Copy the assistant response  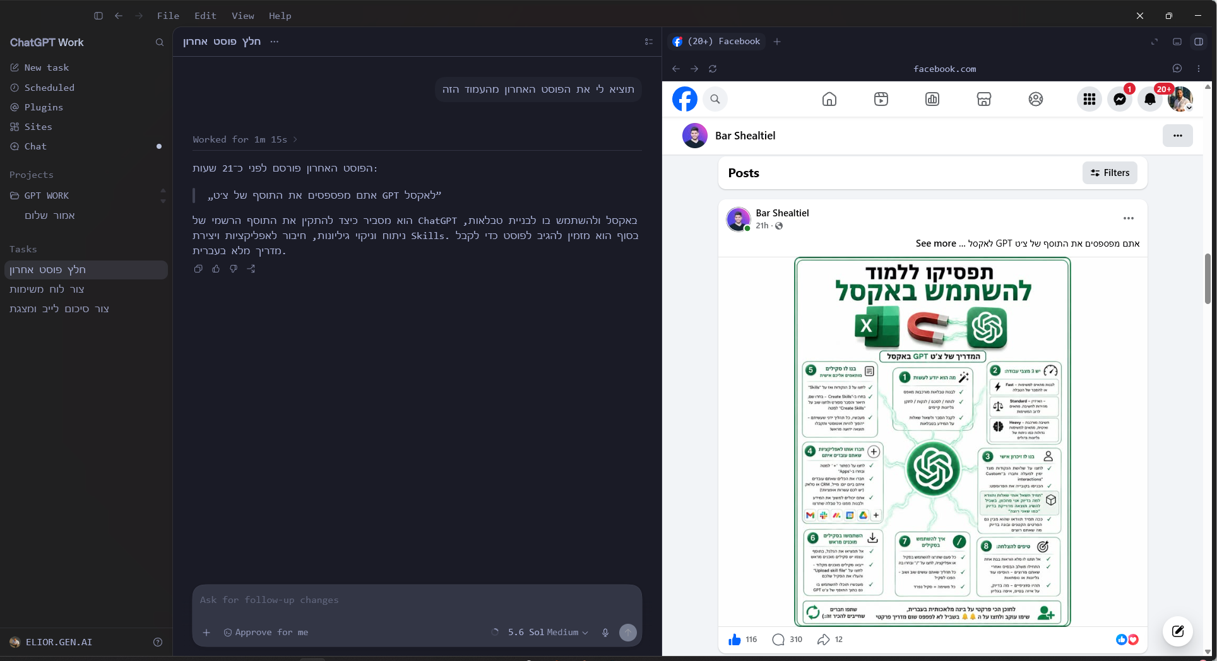pos(198,269)
